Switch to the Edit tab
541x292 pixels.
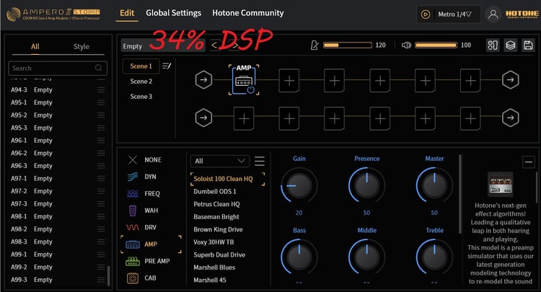coord(127,13)
